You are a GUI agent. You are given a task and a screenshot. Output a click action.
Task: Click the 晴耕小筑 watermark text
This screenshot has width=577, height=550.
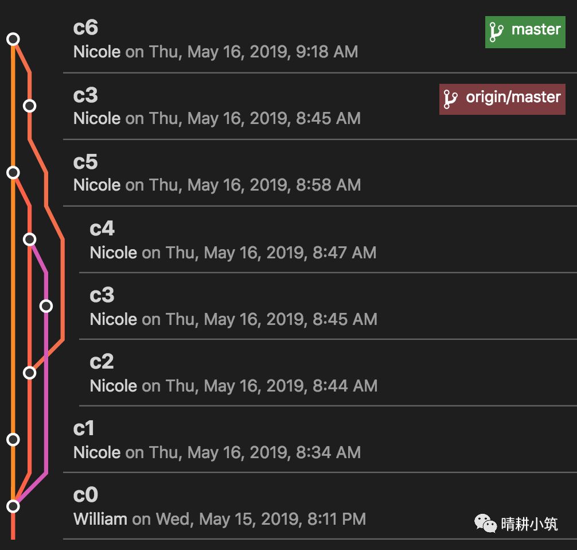pos(529,524)
